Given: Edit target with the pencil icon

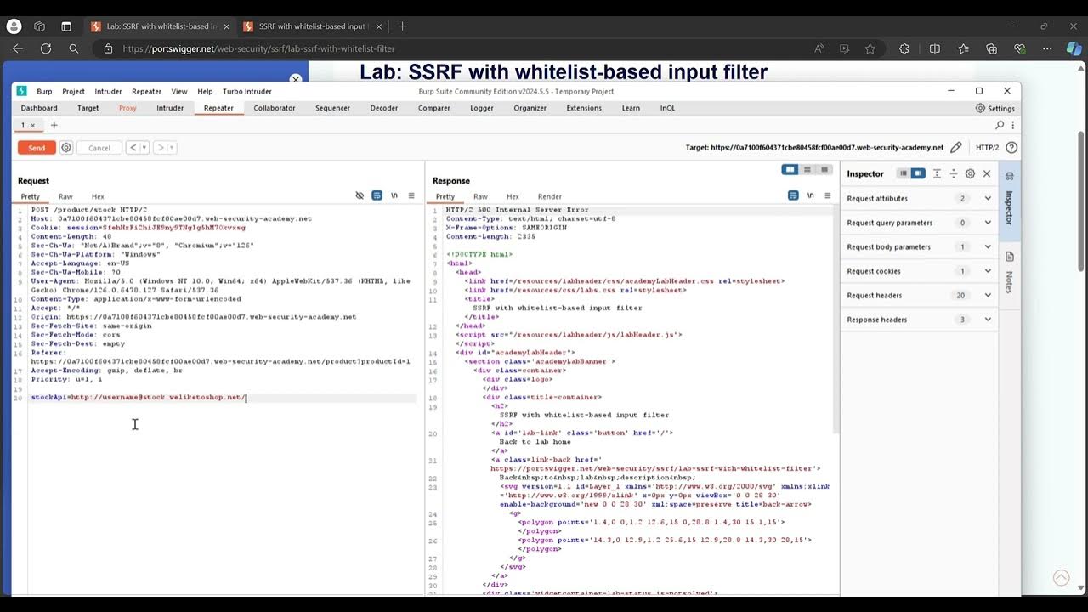Looking at the screenshot, I should pos(956,147).
